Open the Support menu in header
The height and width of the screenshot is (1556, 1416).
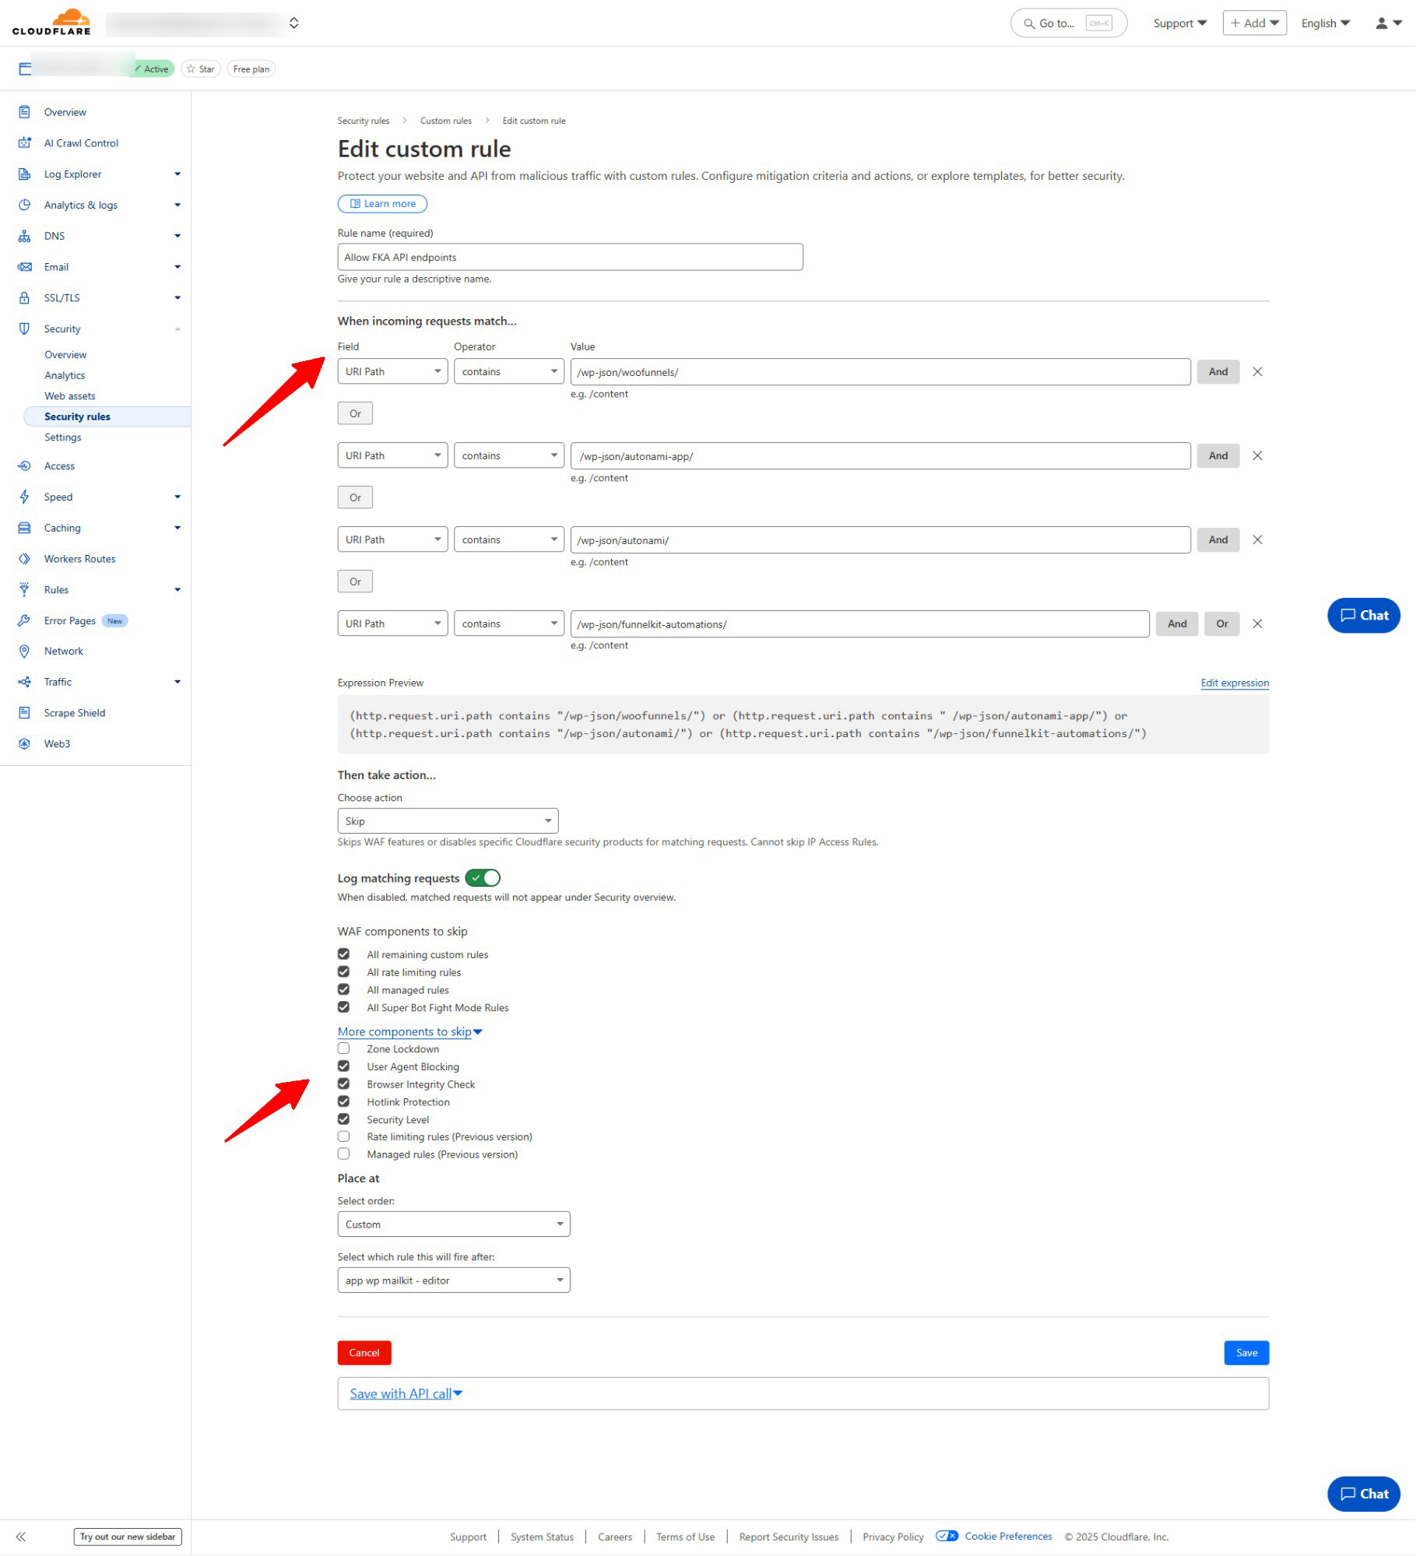click(1179, 23)
